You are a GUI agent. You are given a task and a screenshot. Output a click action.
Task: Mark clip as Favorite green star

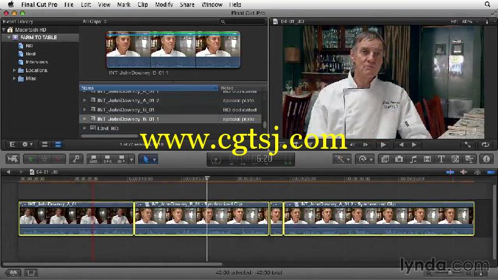[31, 159]
